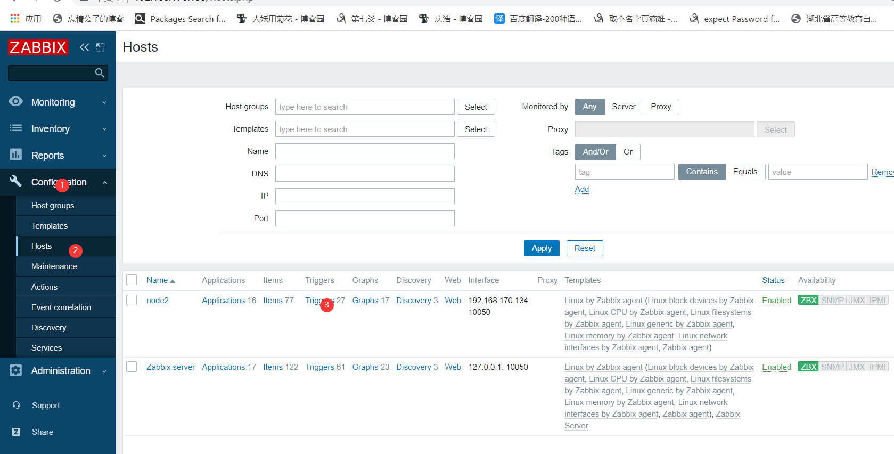
Task: Choose Equals tag operator
Action: click(745, 172)
